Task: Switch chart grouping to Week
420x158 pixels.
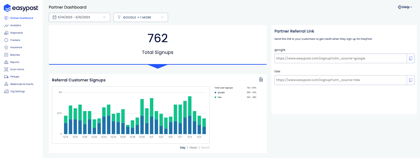Action: [x=193, y=148]
